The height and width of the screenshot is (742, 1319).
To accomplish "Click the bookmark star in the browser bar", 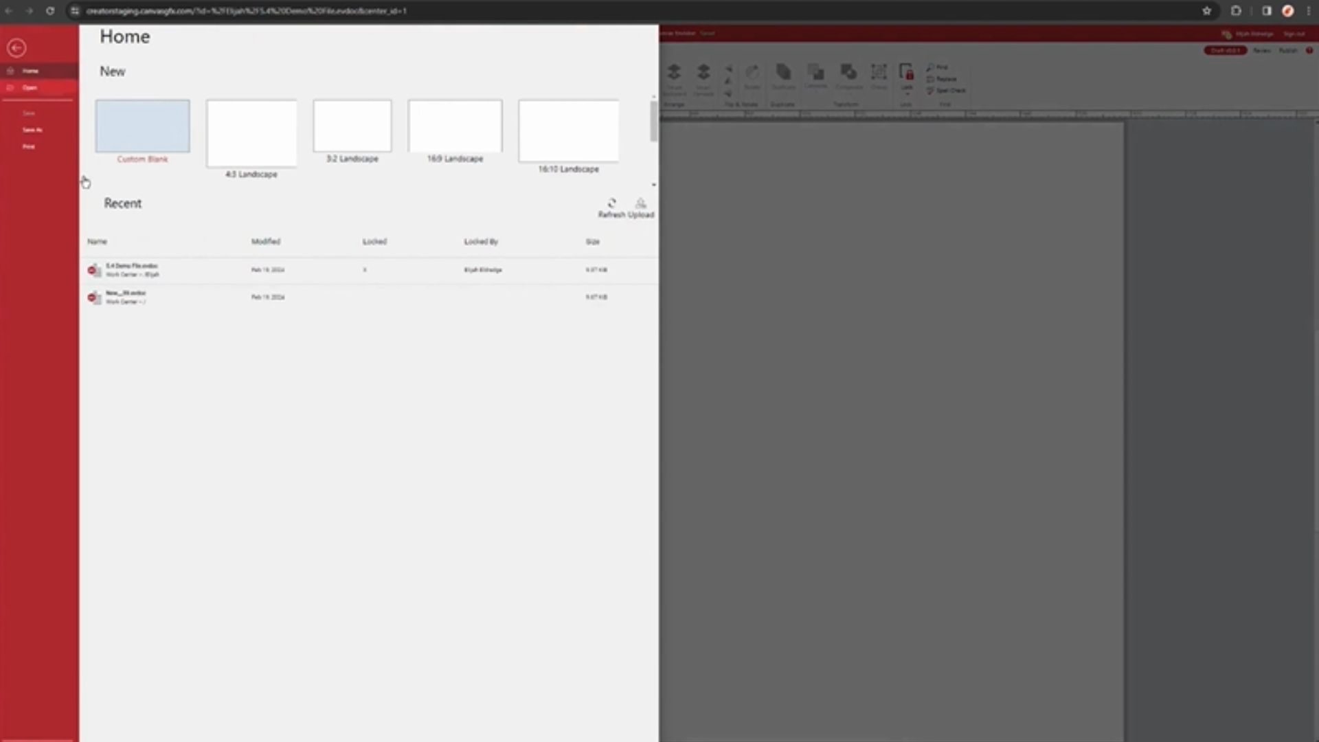I will [1207, 12].
